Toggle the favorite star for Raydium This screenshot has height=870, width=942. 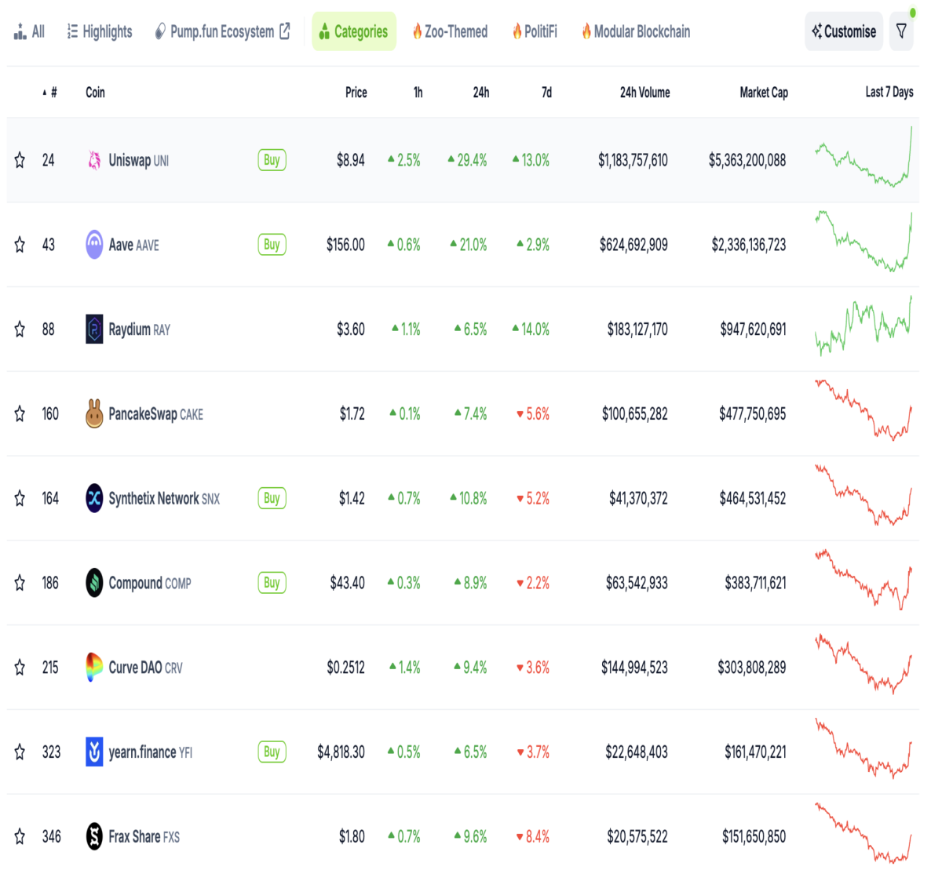[x=20, y=329]
